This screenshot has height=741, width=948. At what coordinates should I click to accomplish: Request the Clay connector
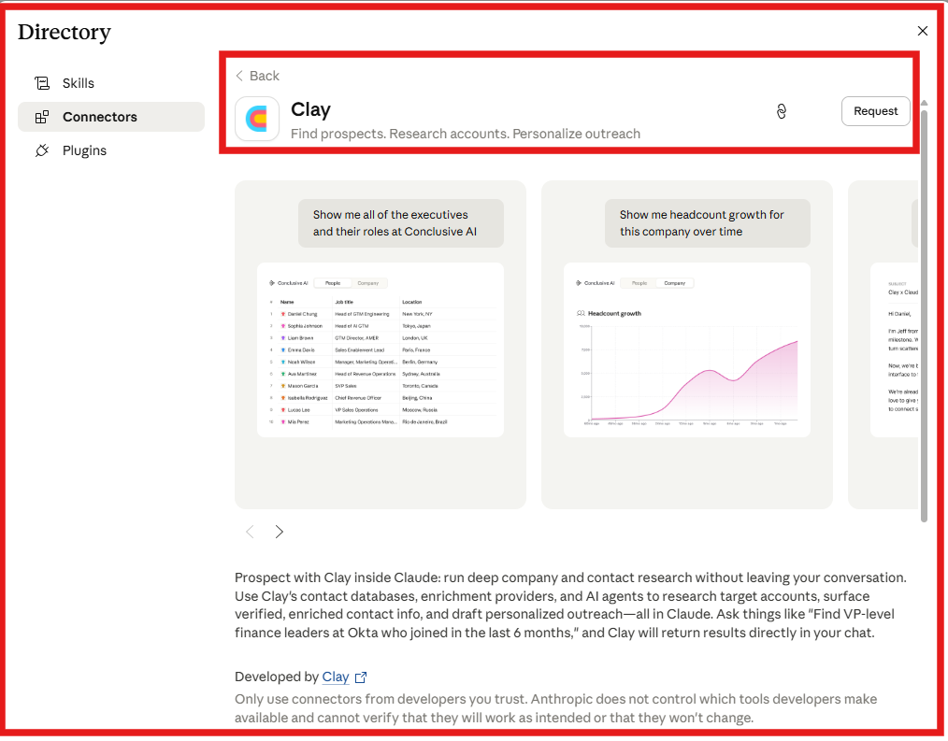875,111
